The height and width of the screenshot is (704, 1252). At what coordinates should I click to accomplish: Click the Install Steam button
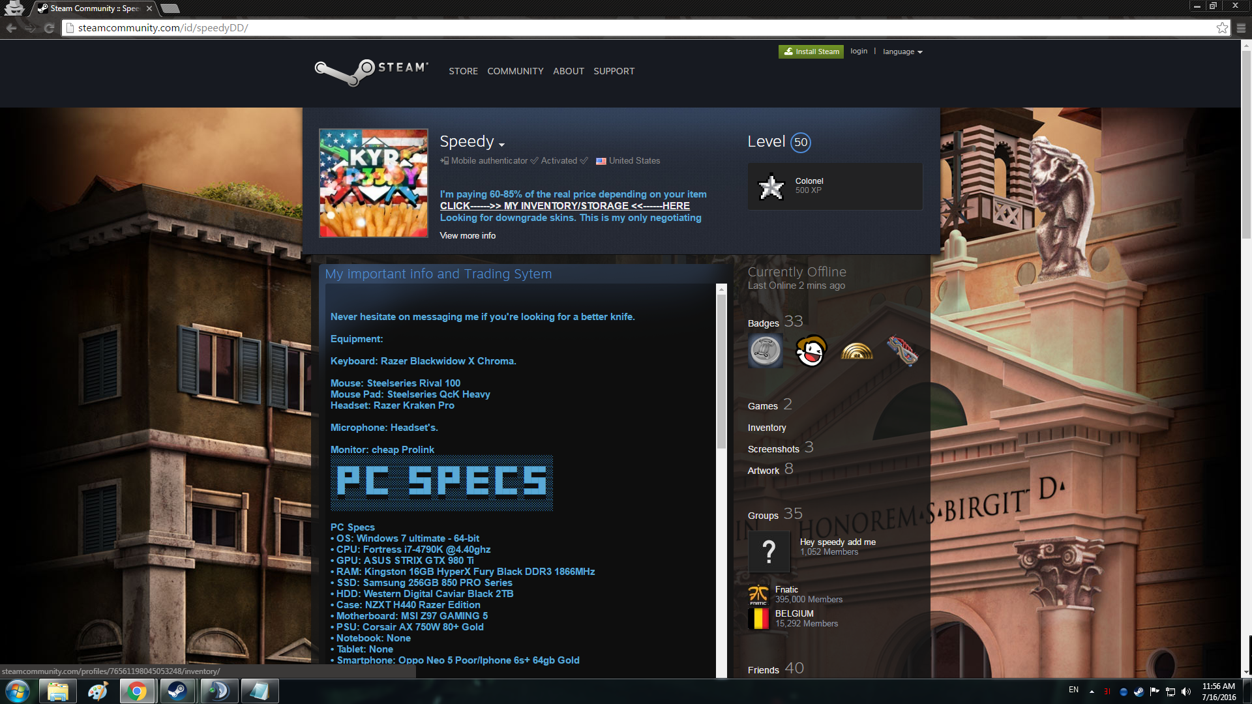tap(811, 51)
